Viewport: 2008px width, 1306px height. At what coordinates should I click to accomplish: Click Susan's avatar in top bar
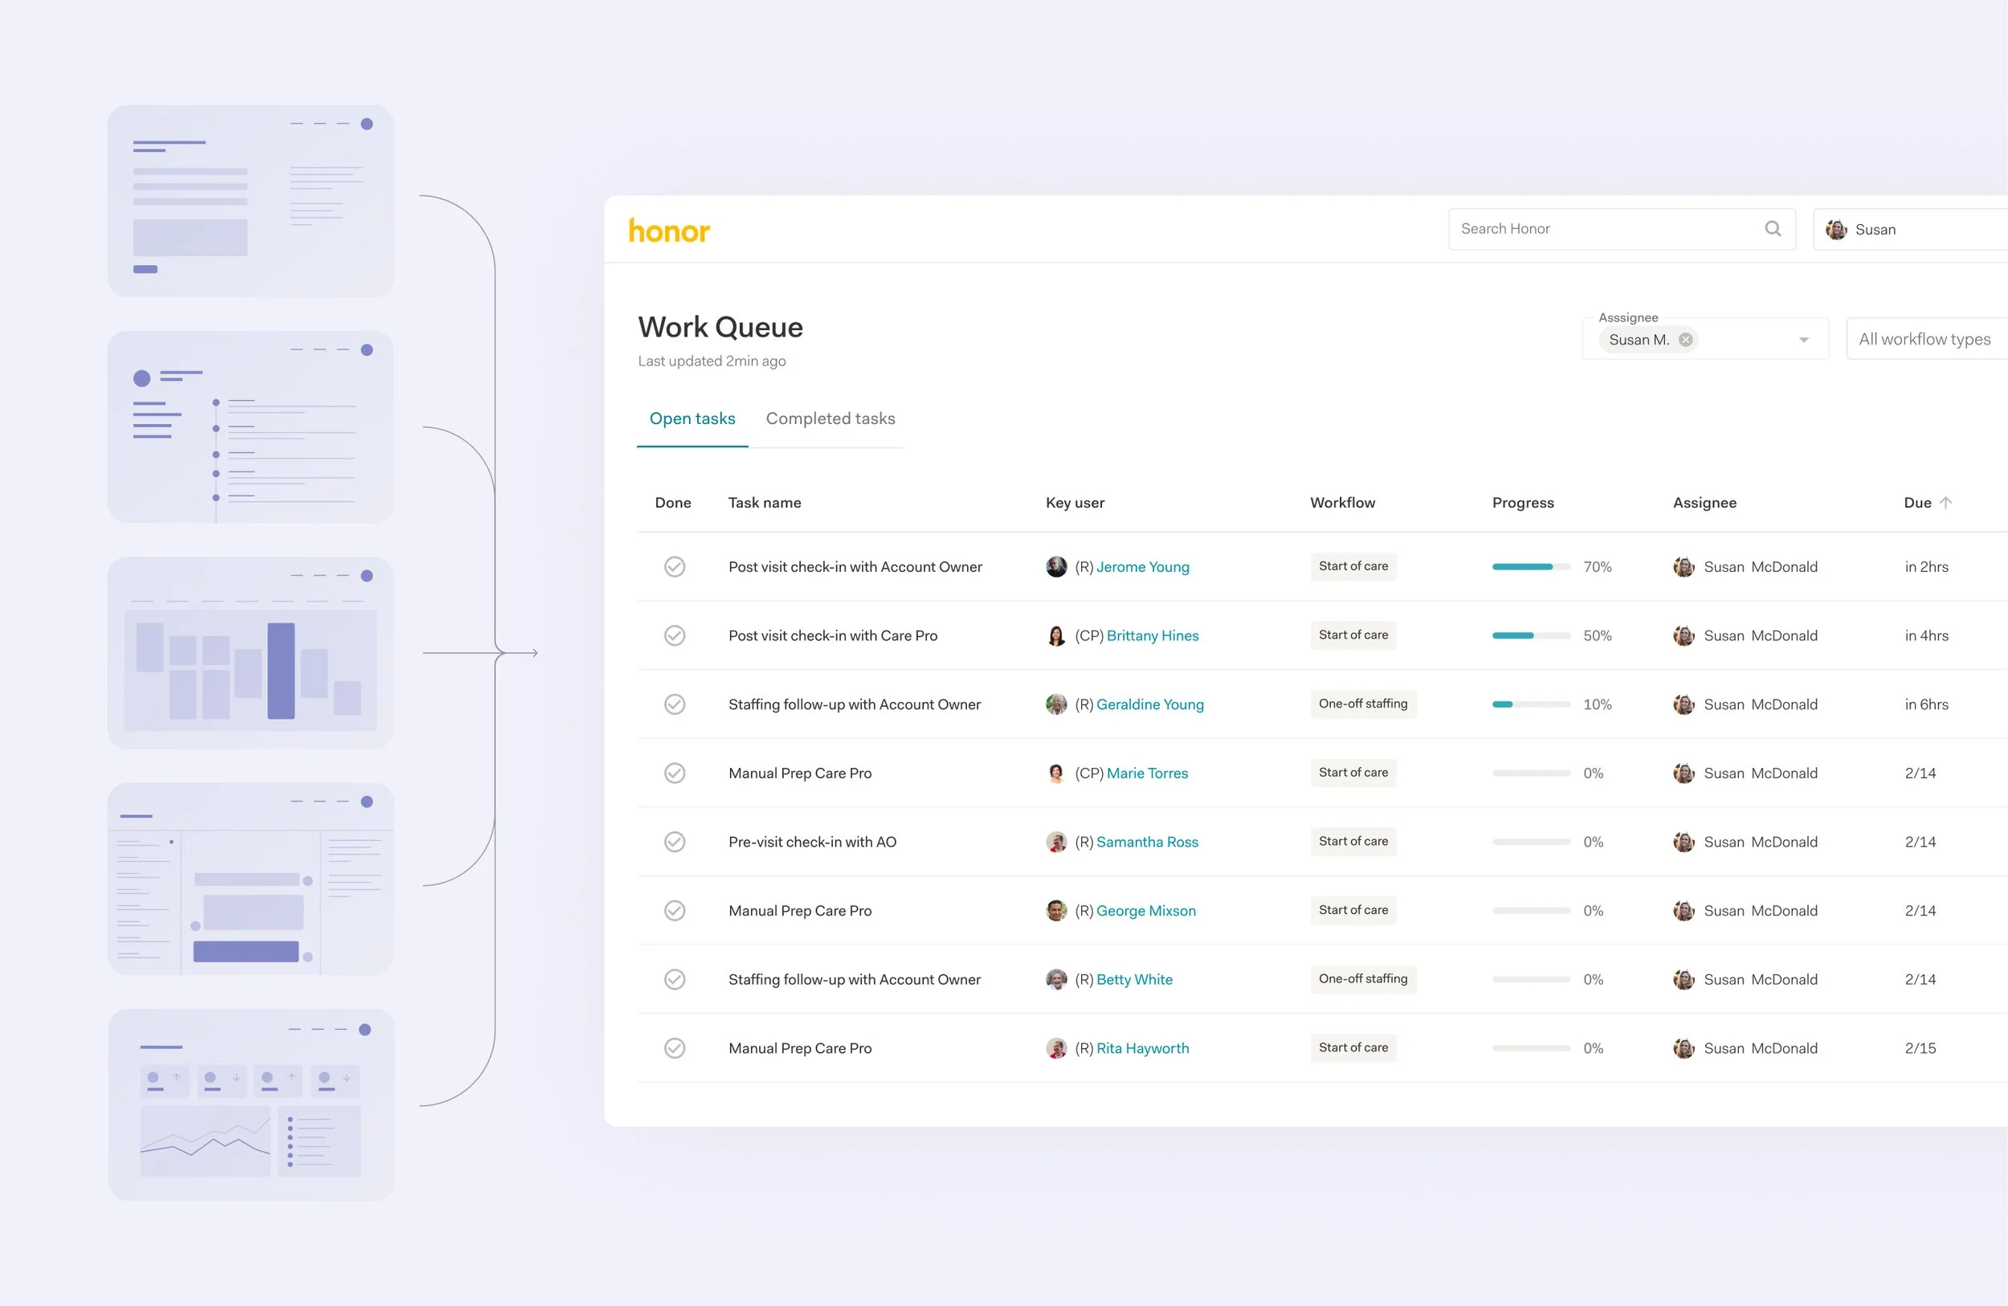tap(1836, 230)
